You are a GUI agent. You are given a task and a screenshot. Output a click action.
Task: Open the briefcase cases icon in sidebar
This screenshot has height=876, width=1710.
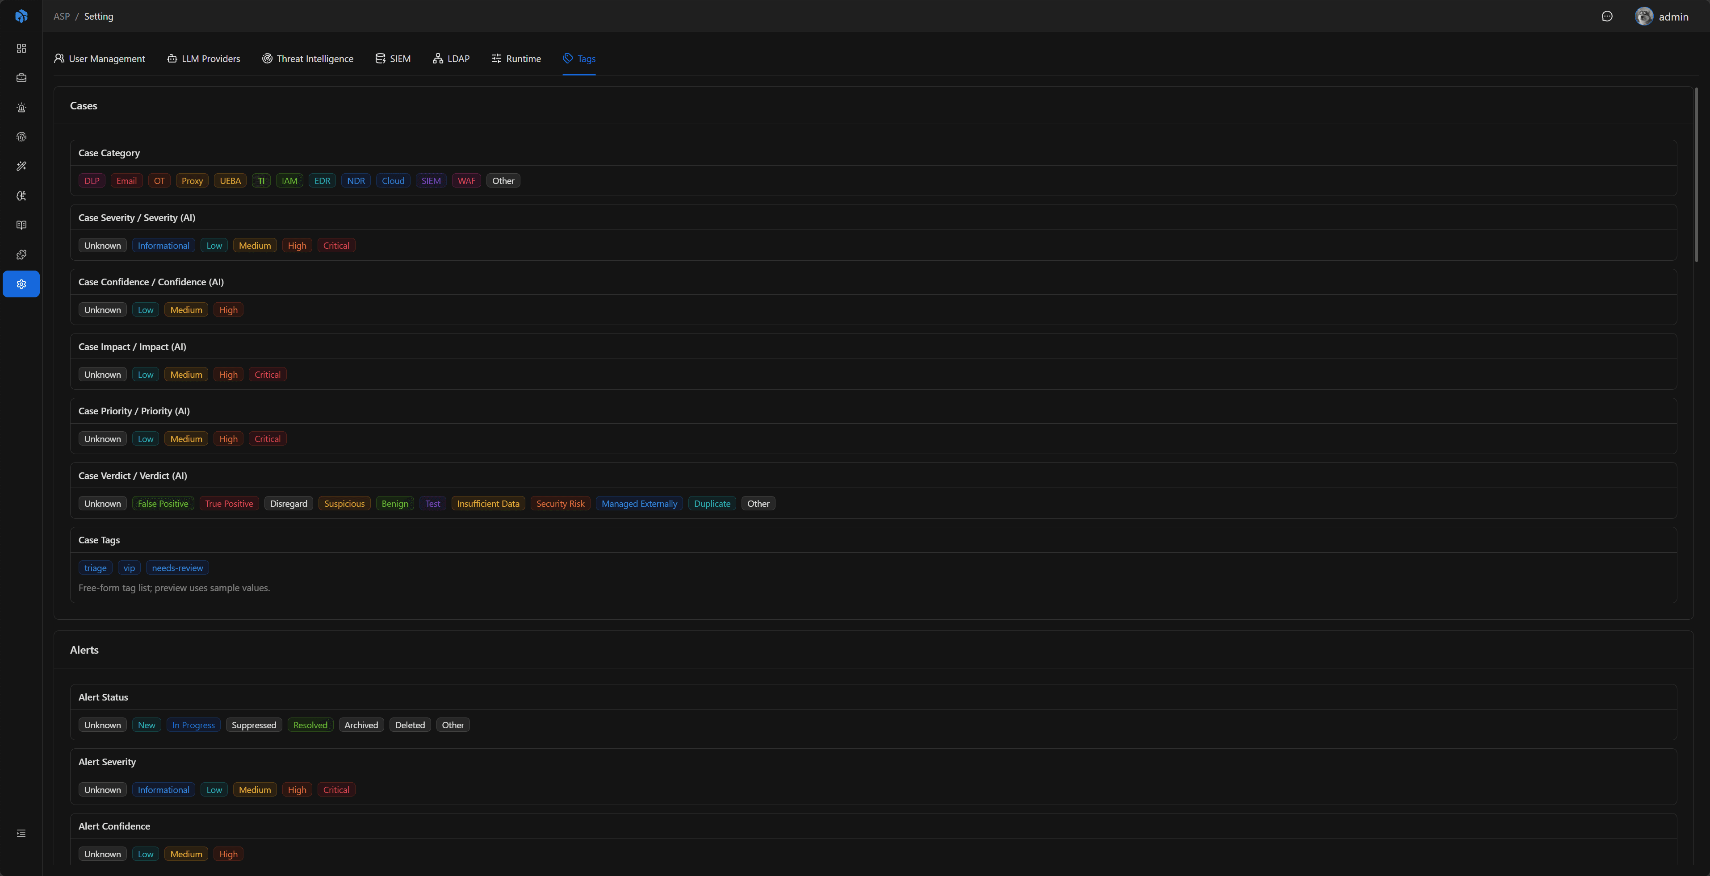[21, 78]
